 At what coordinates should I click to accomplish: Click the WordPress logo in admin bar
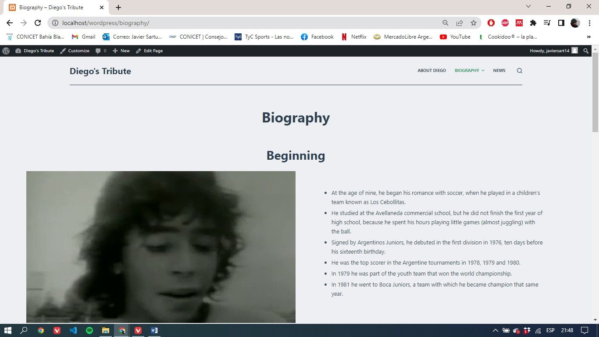(6, 51)
